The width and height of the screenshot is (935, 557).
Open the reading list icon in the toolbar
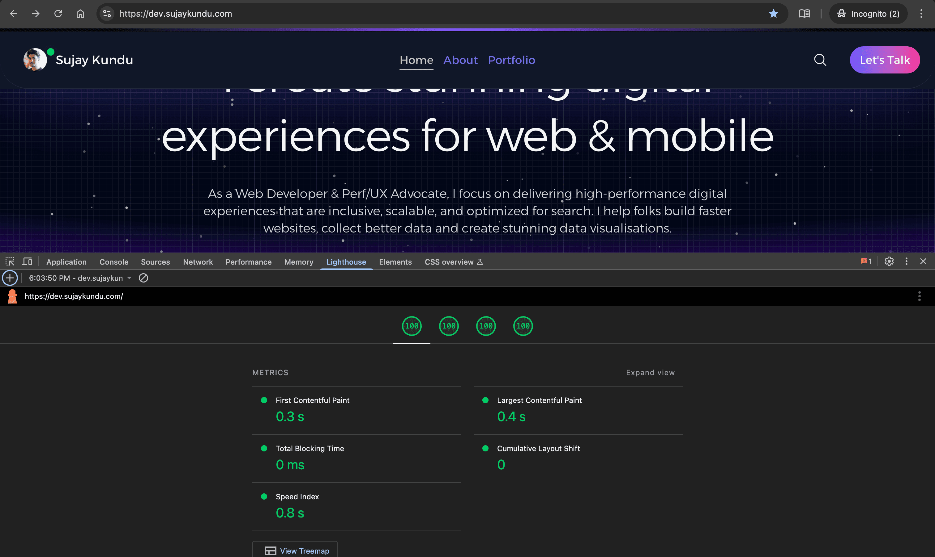(804, 14)
